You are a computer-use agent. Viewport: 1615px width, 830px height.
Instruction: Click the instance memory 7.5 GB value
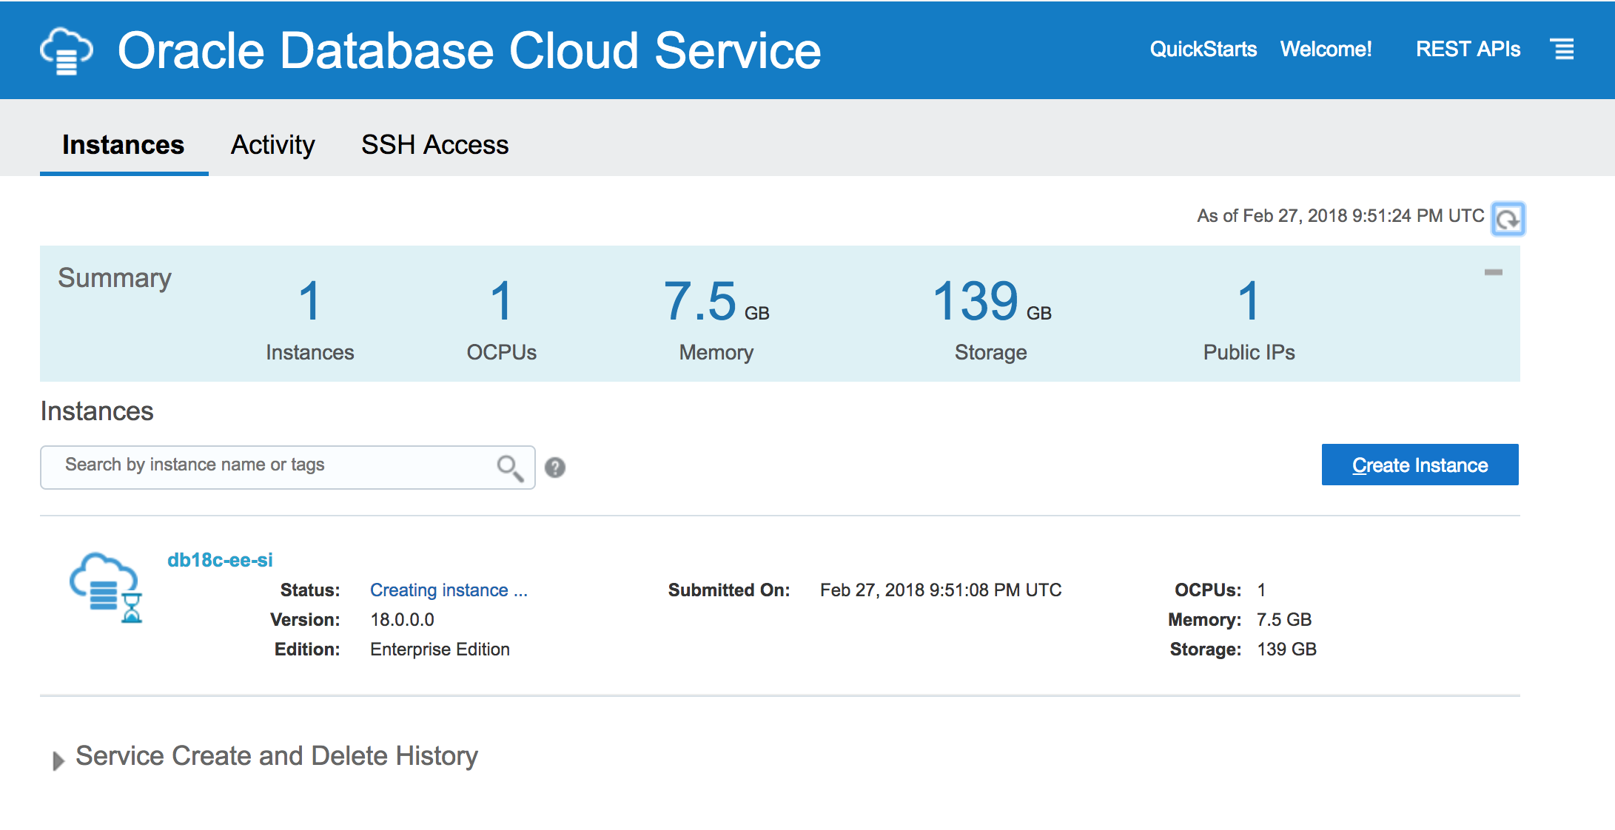point(1284,619)
